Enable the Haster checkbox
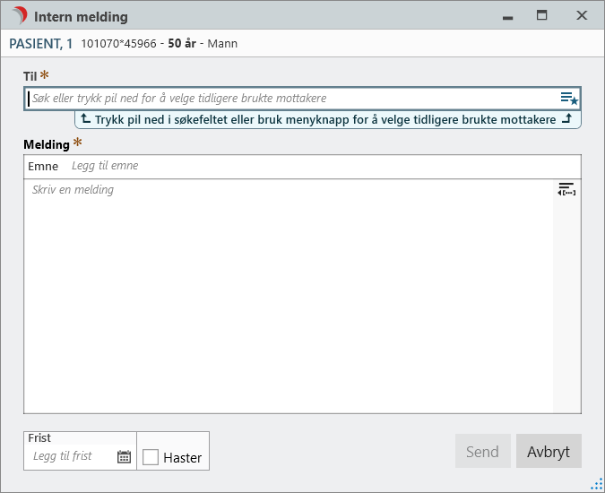605x493 pixels. (151, 457)
